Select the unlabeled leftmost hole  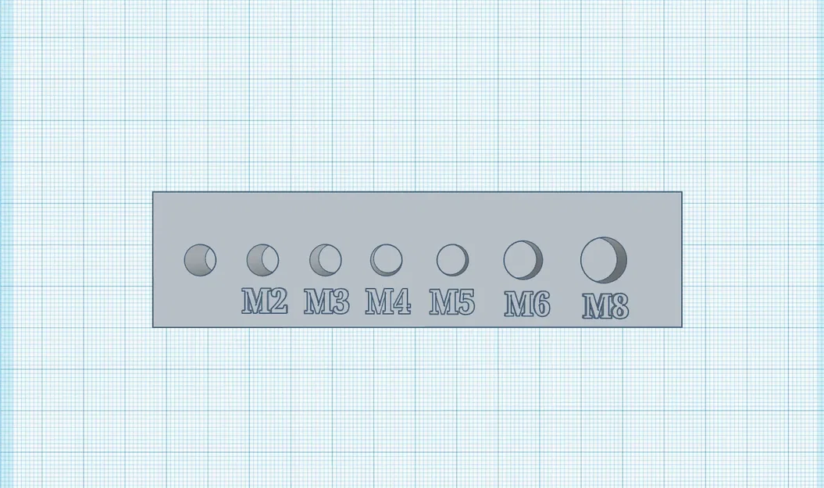[200, 260]
